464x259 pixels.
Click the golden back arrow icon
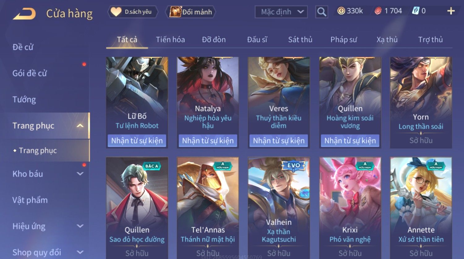coord(24,14)
